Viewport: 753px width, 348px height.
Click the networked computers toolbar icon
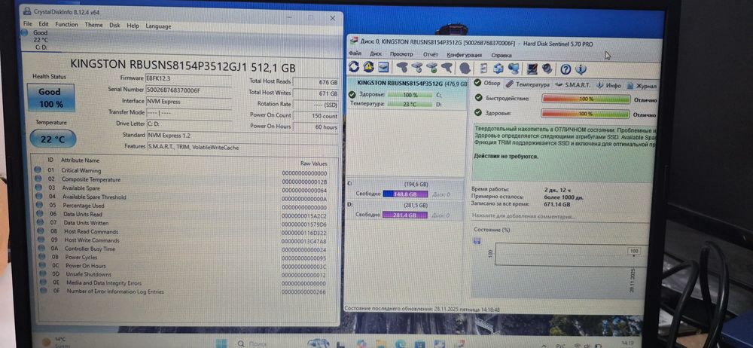514,69
